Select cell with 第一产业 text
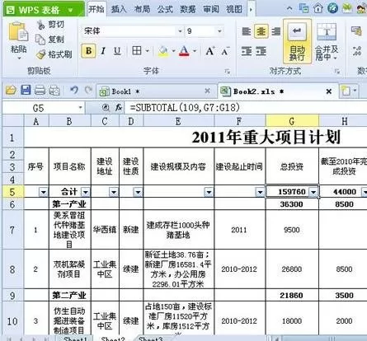The height and width of the screenshot is (341, 367). coord(70,204)
